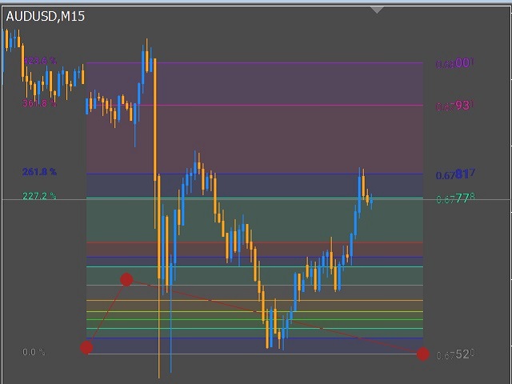Click the latest candle at the chart's right edge

pos(372,200)
